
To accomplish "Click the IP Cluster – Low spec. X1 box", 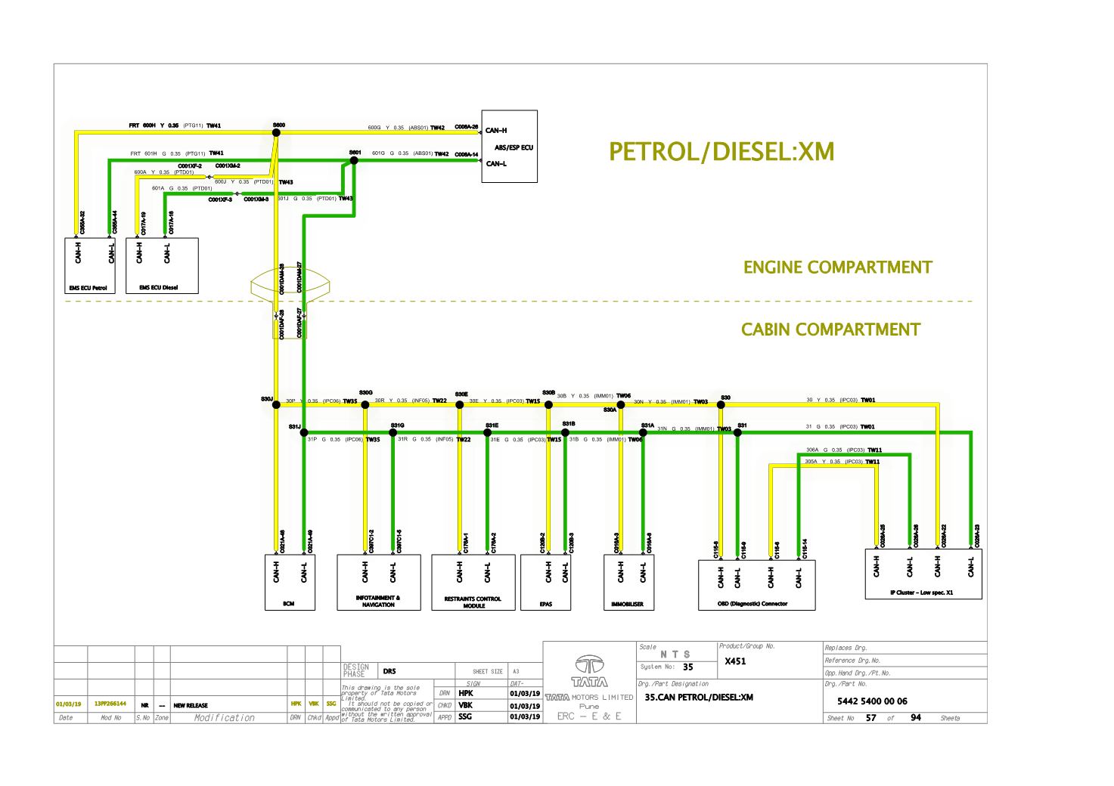I will point(923,574).
